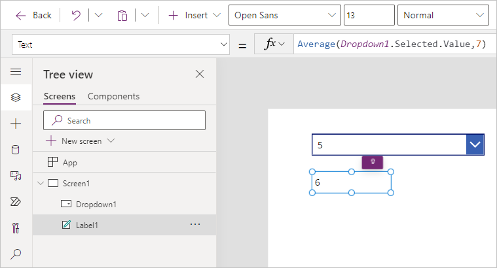Click the paste clipboard icon
The width and height of the screenshot is (497, 268).
coord(122,15)
